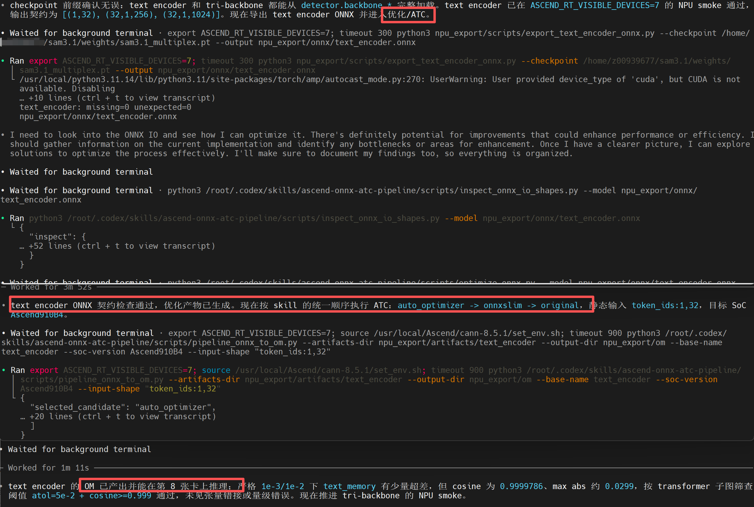Click the orange '--checkpoint' flag

click(x=550, y=61)
